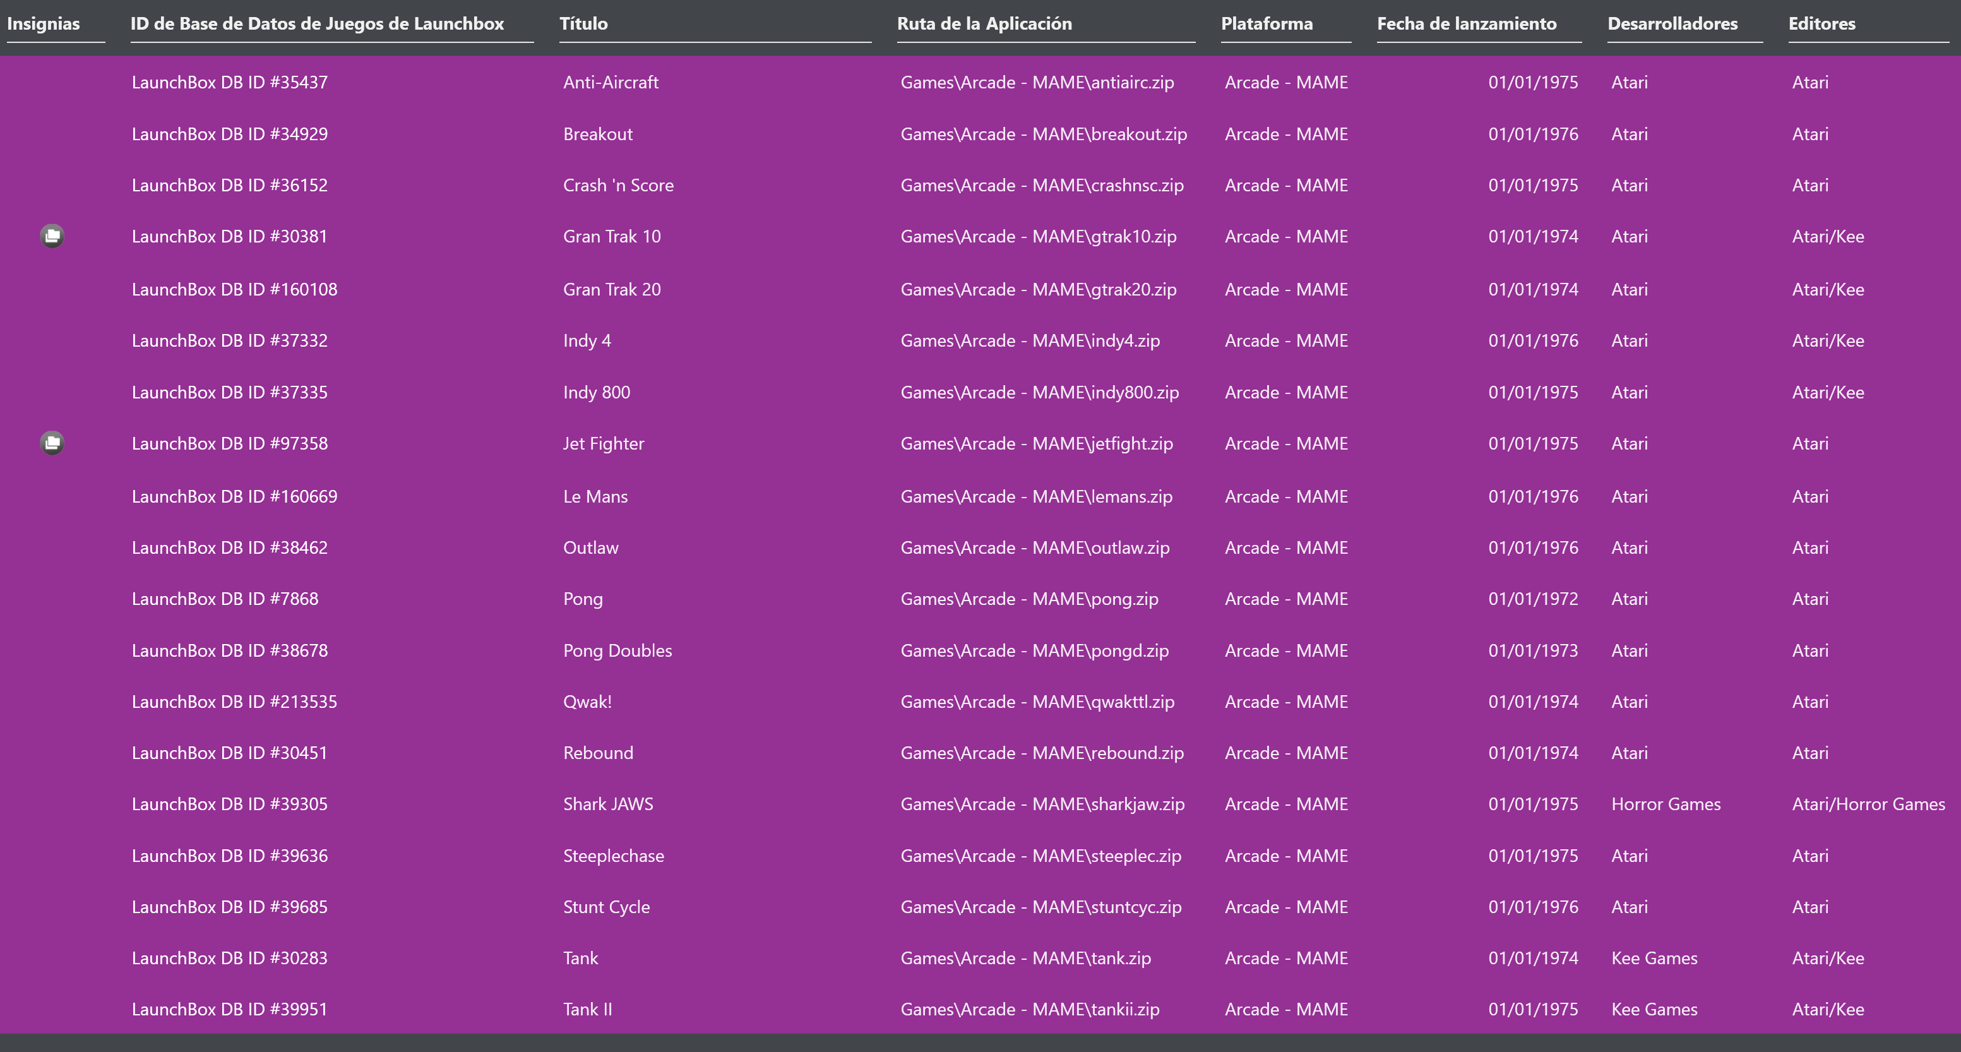Click the breakout.zip application path
This screenshot has height=1052, width=1961.
[1044, 134]
